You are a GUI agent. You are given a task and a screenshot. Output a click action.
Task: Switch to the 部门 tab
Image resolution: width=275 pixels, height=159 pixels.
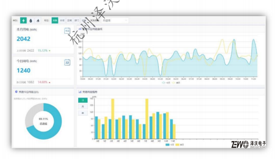(x=77, y=20)
